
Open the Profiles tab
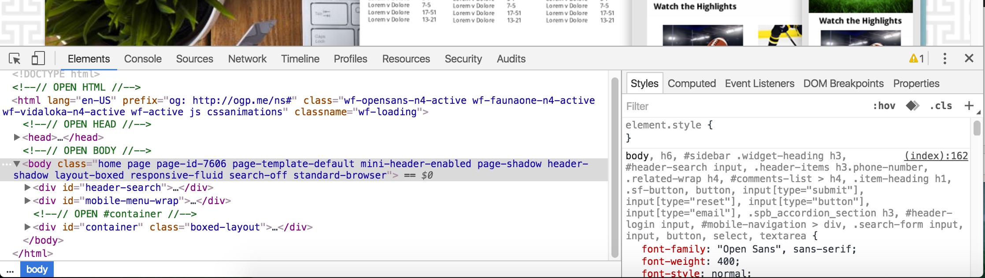(351, 59)
